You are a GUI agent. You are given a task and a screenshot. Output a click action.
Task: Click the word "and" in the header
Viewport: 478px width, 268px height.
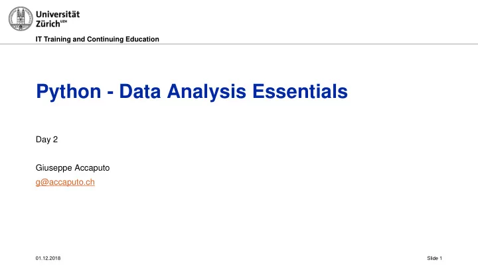(x=78, y=39)
